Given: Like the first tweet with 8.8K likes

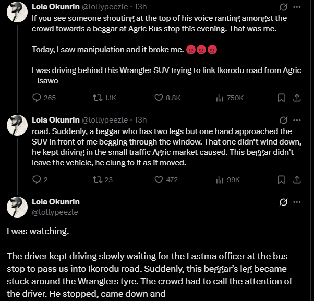Looking at the screenshot, I should coord(167,98).
